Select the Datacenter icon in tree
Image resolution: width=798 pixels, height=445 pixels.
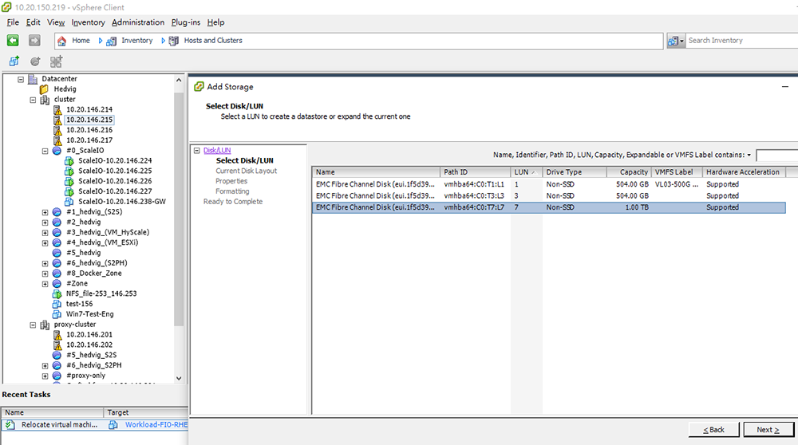[x=33, y=79]
